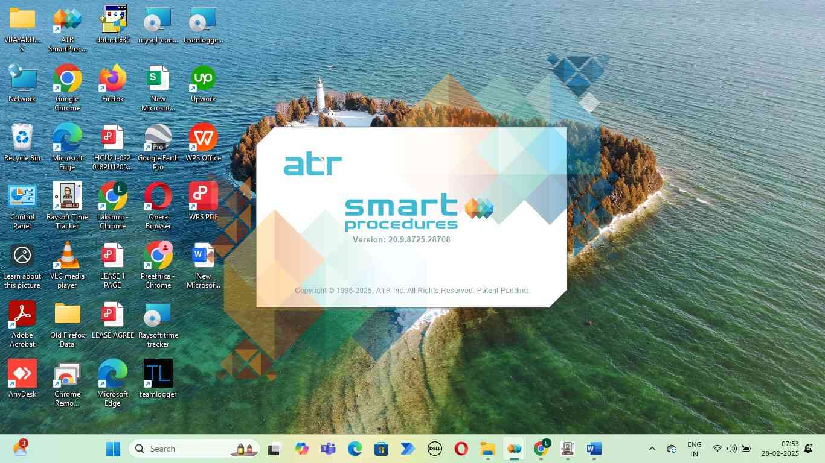Viewport: 825px width, 463px height.
Task: Show hidden system tray icons
Action: point(652,449)
